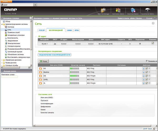The image size is (158, 131).
Task: Click the lock icon for Beeline network
Action: pos(40,72)
